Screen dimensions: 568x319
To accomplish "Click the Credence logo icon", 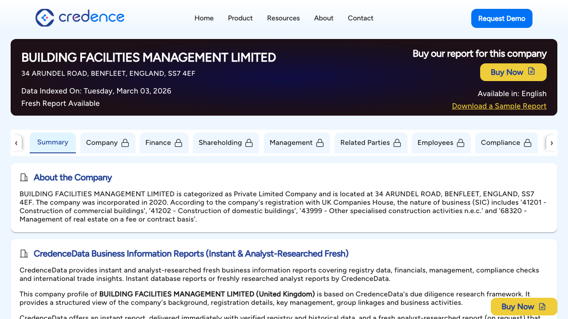I will (x=44, y=18).
